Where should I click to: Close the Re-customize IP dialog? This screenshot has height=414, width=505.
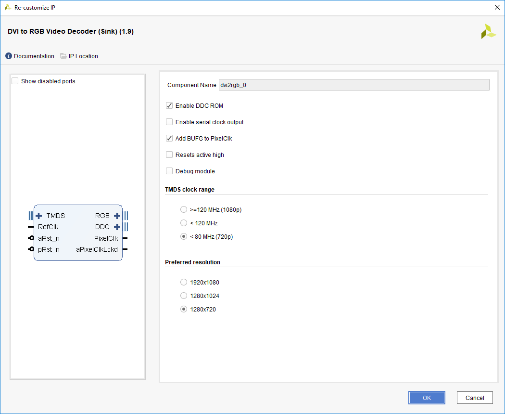click(x=497, y=7)
